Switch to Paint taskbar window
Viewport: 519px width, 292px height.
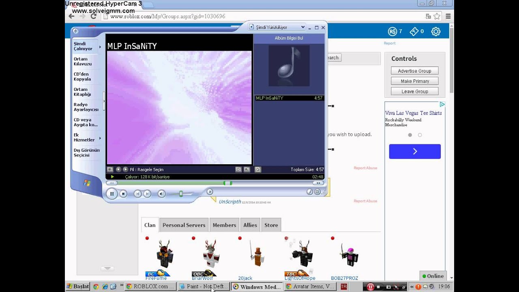[x=204, y=286]
